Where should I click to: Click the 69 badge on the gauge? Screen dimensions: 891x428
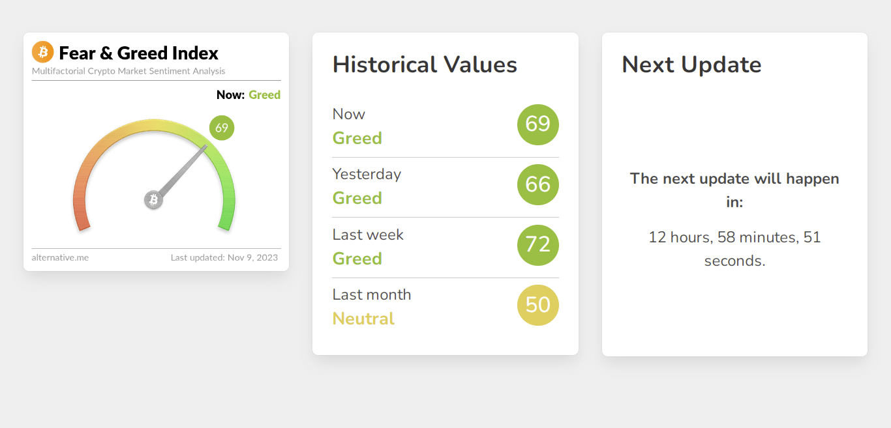coord(222,128)
